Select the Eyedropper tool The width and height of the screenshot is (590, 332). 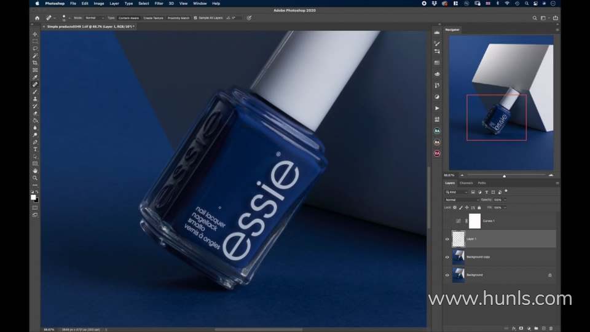tap(35, 77)
